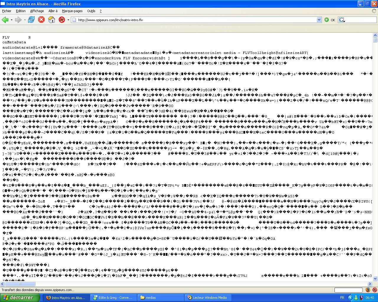
Task: Stop loading with the red X icon
Action: click(x=41, y=20)
